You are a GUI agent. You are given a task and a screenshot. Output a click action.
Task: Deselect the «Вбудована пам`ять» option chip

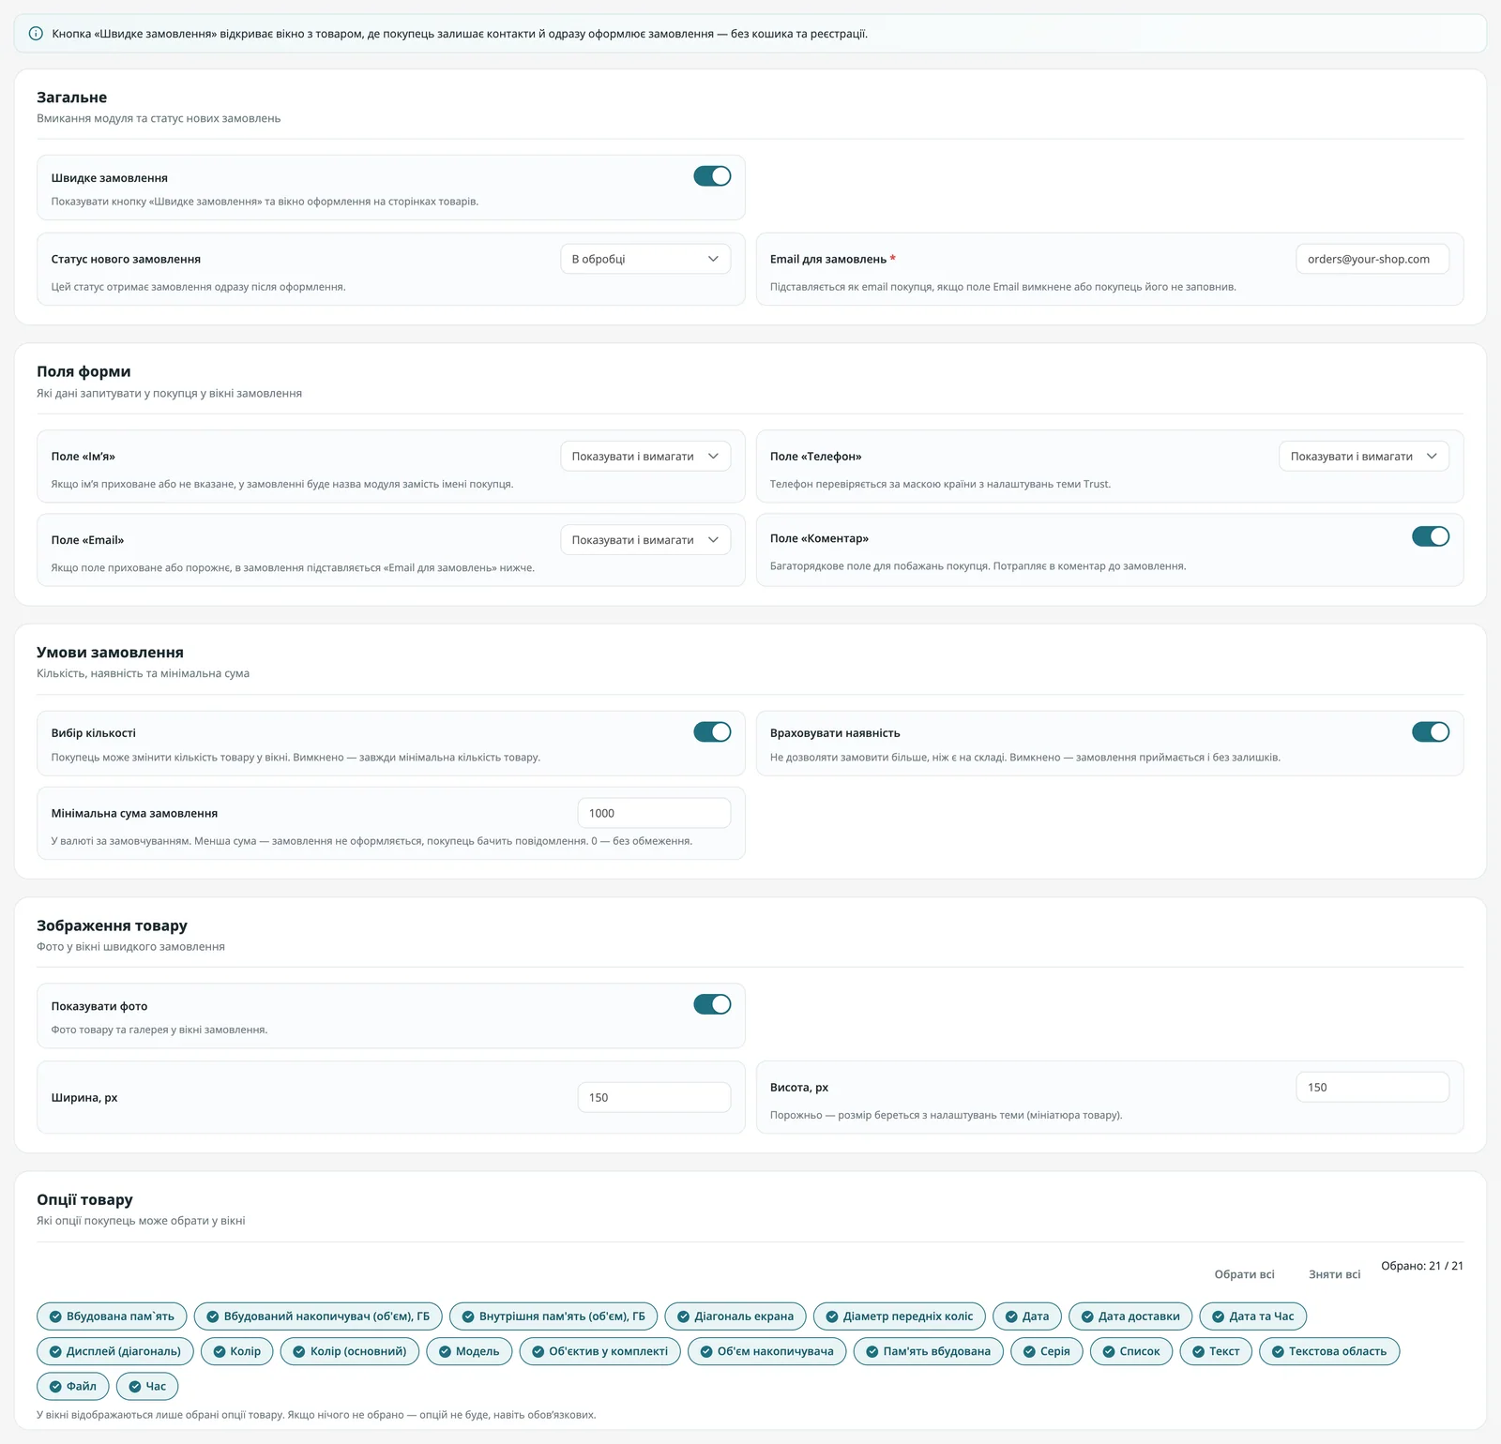point(112,1316)
